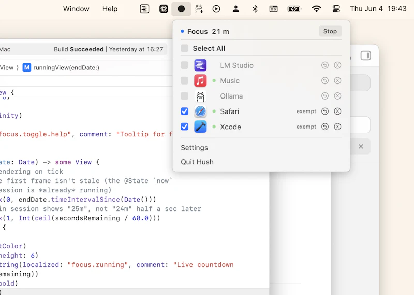Open the Help menu

110,9
